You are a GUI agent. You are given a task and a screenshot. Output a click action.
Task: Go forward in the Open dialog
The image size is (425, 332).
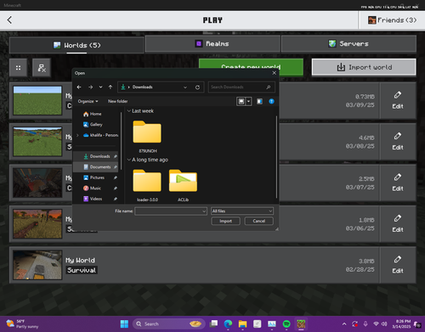(x=90, y=87)
